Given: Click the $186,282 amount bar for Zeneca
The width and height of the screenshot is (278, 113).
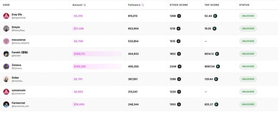Looking at the screenshot, I should (x=97, y=66).
